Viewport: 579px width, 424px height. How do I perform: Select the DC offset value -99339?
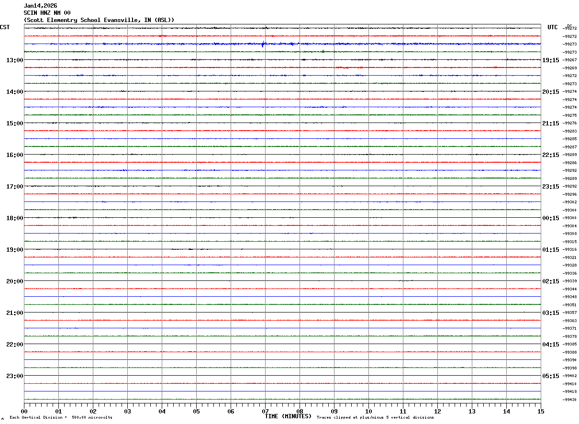click(569, 281)
